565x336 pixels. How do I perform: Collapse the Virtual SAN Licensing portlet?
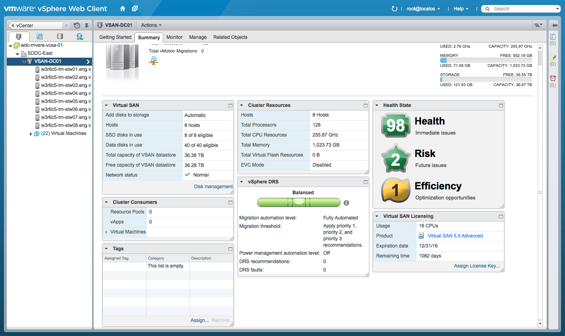pyautogui.click(x=377, y=216)
